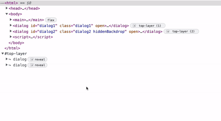Image resolution: width=221 pixels, height=121 pixels.
Task: Expand the head element
Action: (x=7, y=8)
